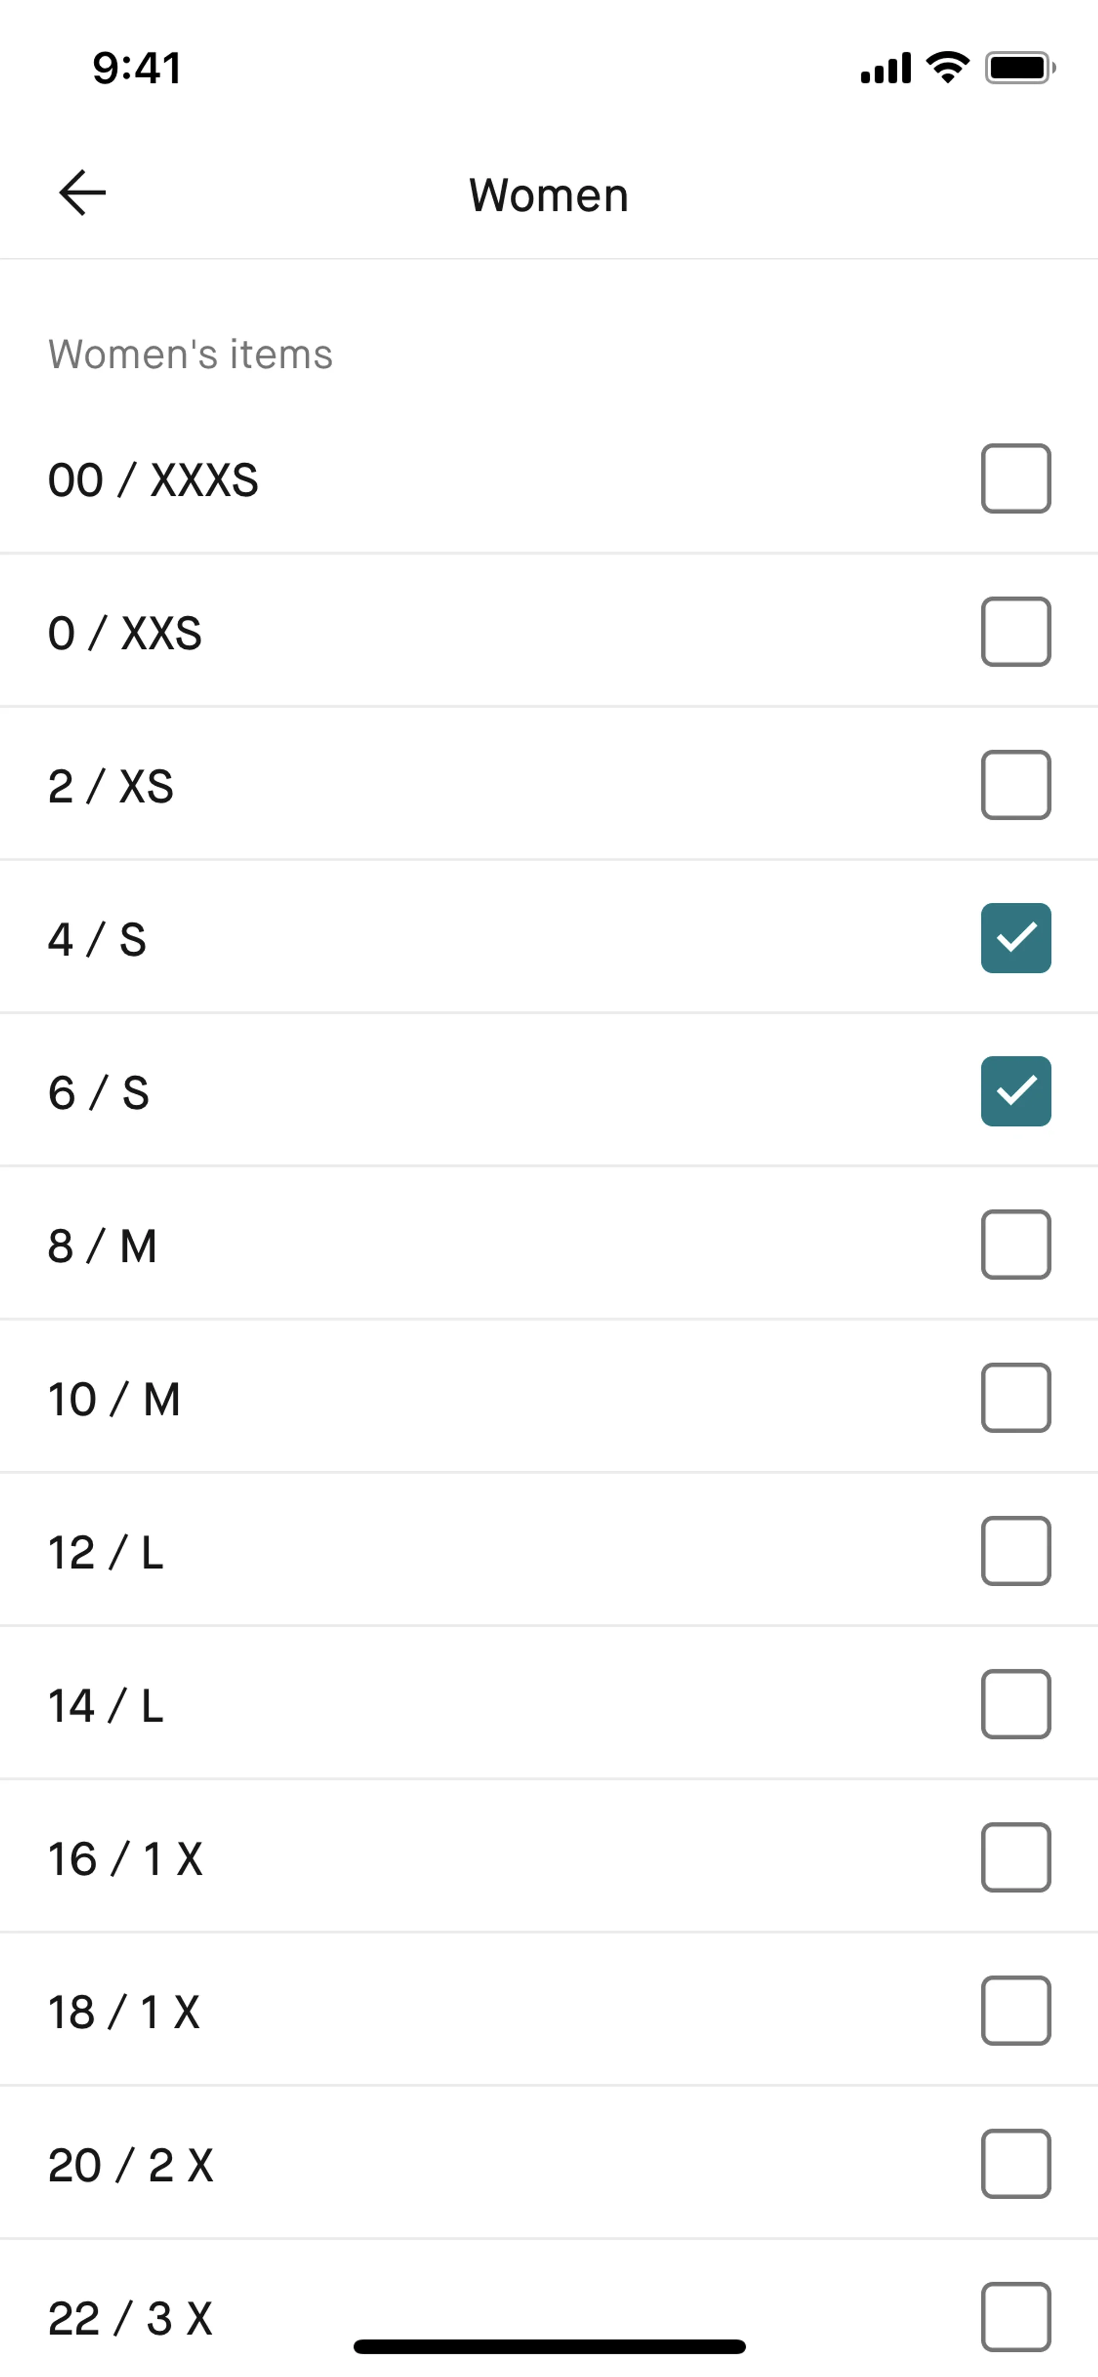Image resolution: width=1098 pixels, height=2377 pixels.
Task: Tap the 12 / L row label
Action: pos(105,1552)
